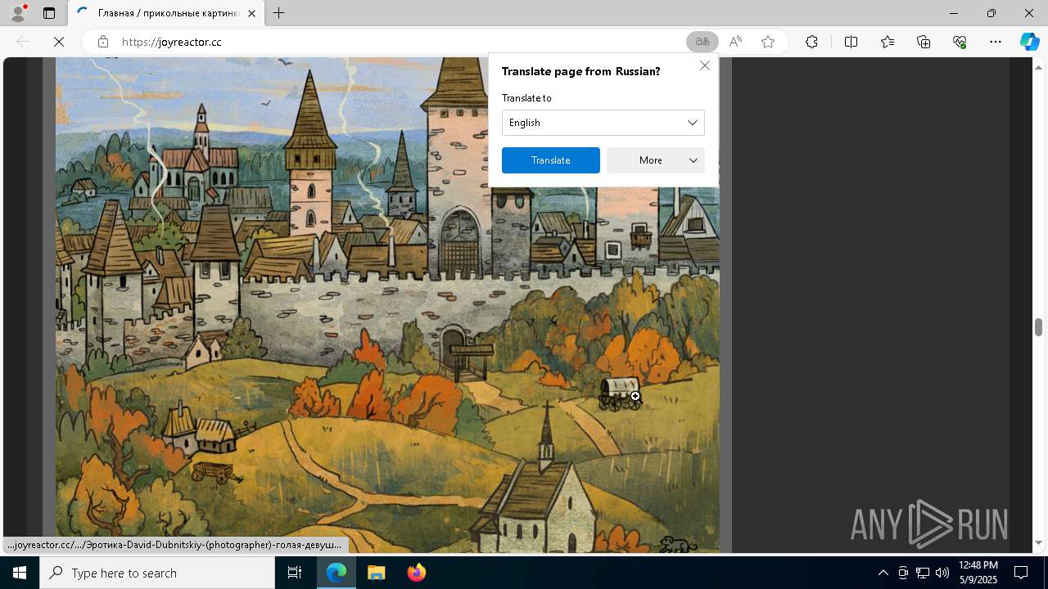The image size is (1048, 589).
Task: Click the Translate button
Action: [x=551, y=160]
